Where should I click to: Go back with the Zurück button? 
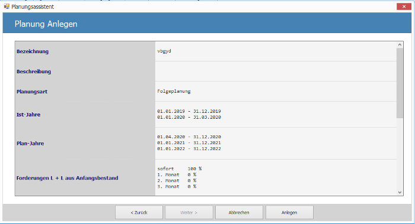(139, 212)
